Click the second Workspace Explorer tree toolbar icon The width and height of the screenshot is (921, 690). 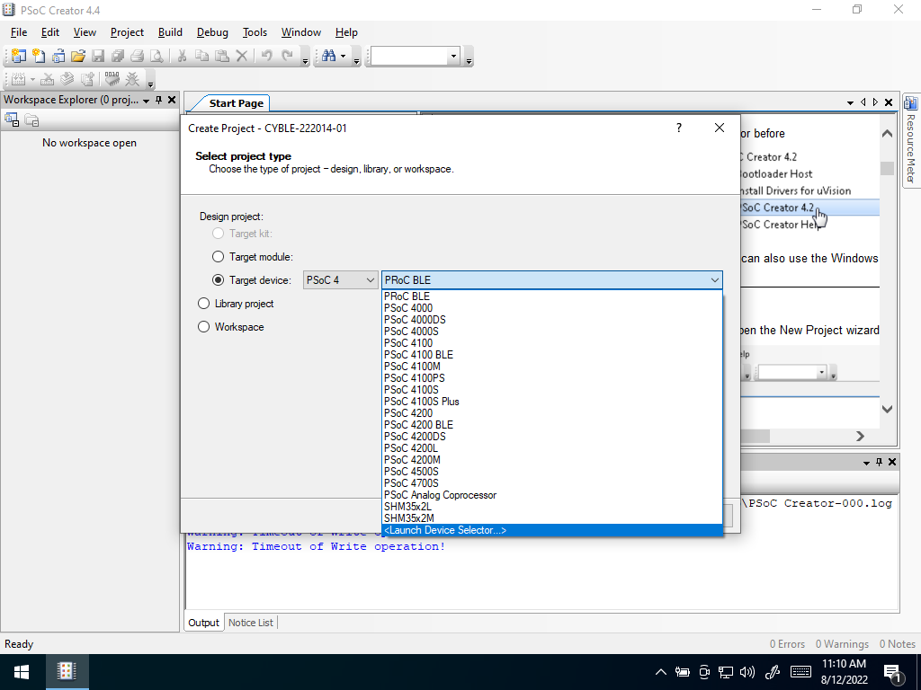[31, 120]
